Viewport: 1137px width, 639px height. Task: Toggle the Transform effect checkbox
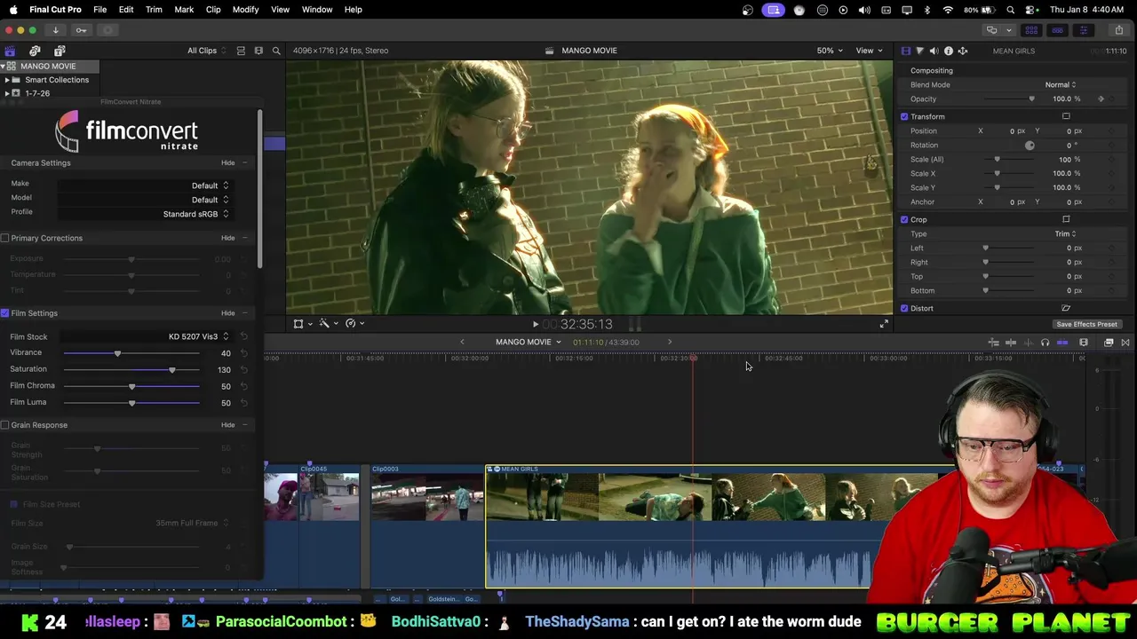click(904, 116)
